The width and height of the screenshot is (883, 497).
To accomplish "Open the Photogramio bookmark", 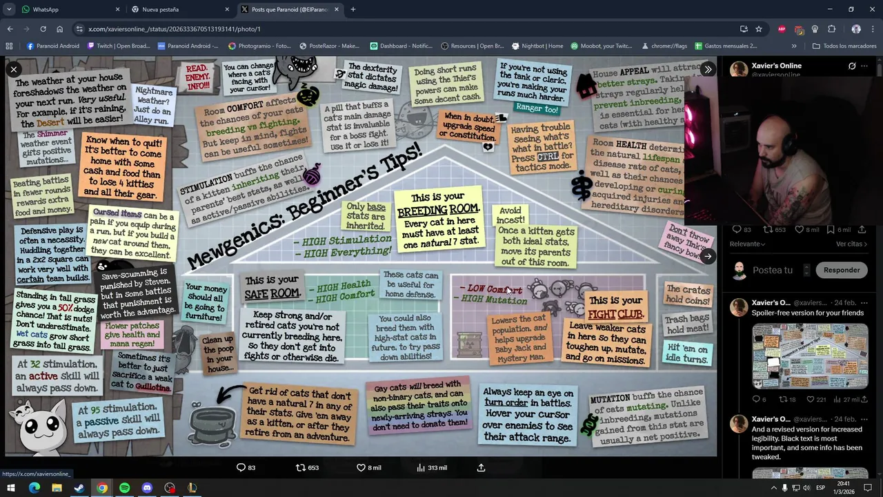I will [260, 46].
